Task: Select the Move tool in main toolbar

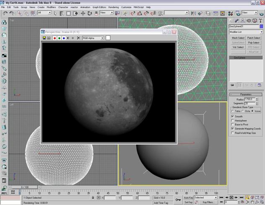Action: pyautogui.click(x=83, y=13)
